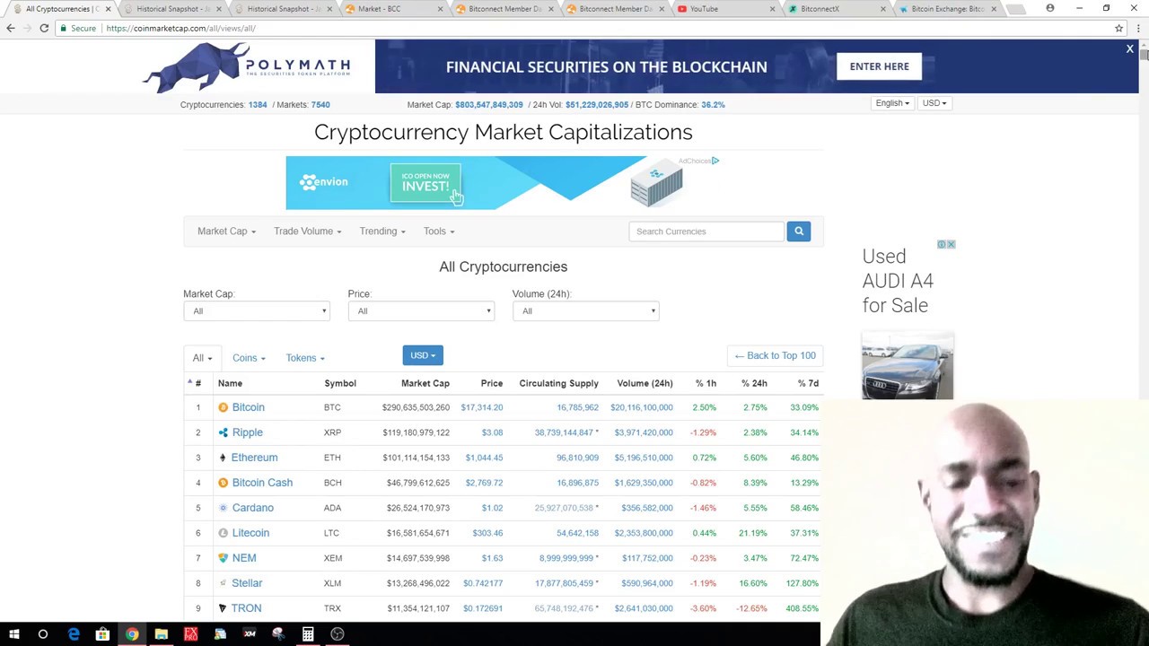Click inside the Search Currencies field
This screenshot has height=646, width=1149.
[x=706, y=231]
